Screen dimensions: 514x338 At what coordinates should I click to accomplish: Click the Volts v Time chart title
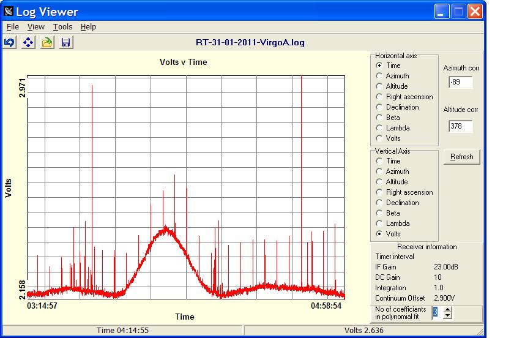[x=183, y=62]
